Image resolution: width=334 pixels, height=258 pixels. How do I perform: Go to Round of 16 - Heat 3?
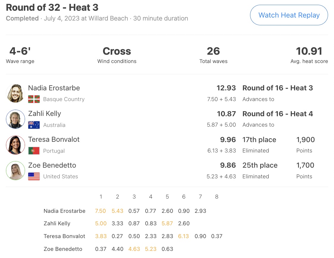click(x=277, y=88)
